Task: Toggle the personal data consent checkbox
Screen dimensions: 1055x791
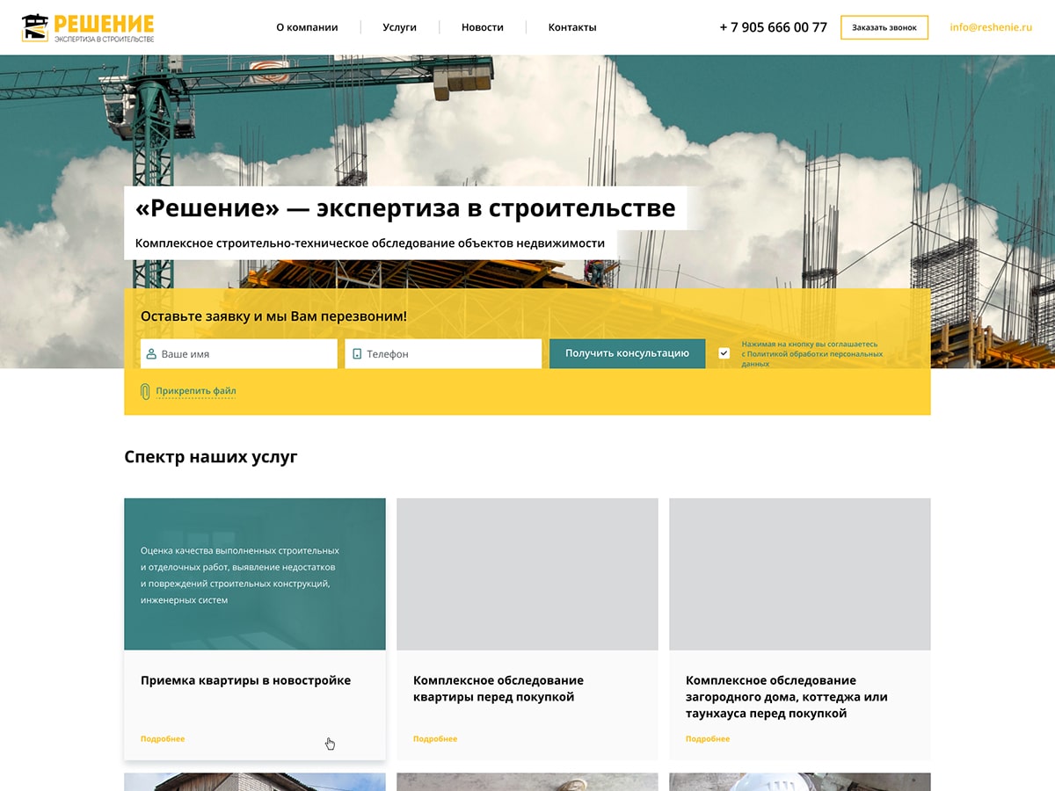Action: (724, 353)
